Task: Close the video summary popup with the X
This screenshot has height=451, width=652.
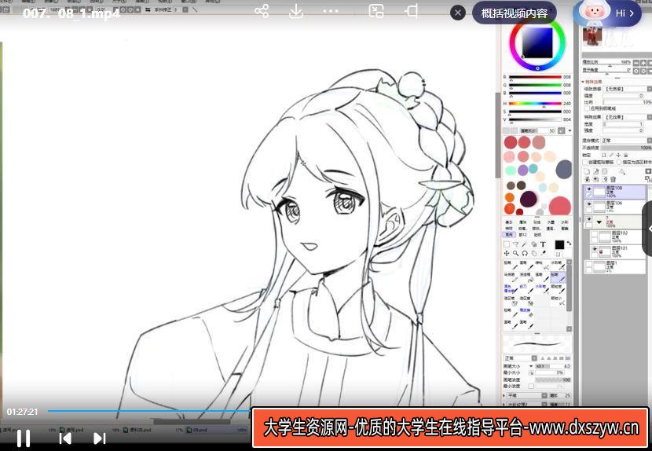Action: point(458,13)
